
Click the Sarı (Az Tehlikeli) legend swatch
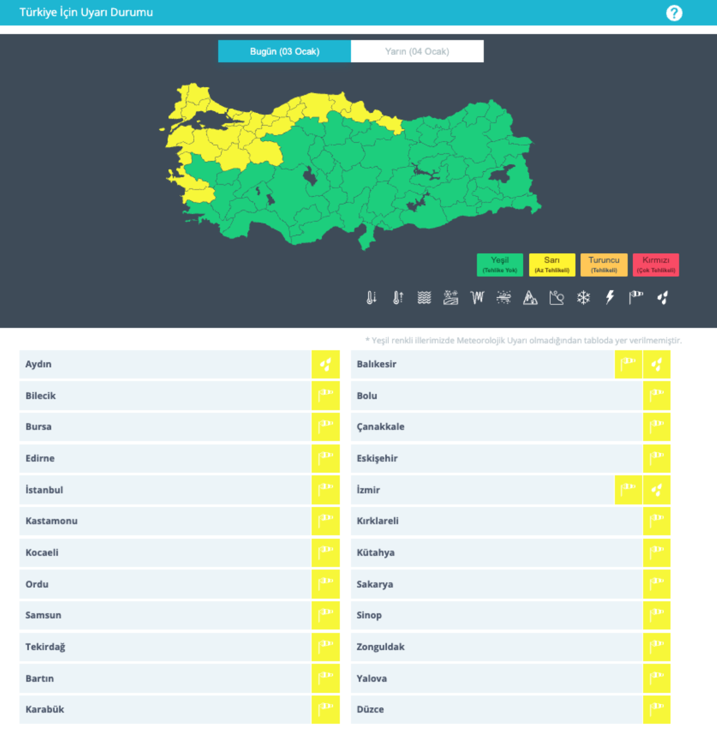tap(552, 265)
